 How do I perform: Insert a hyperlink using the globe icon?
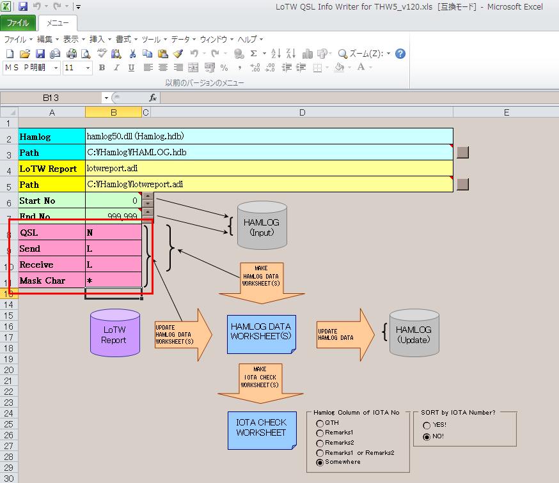click(x=239, y=54)
